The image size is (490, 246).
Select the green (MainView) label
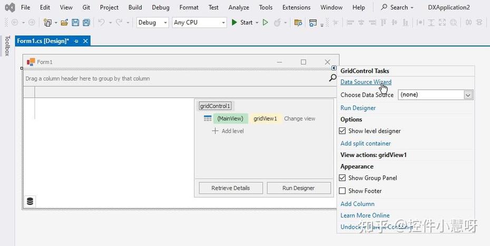(231, 119)
